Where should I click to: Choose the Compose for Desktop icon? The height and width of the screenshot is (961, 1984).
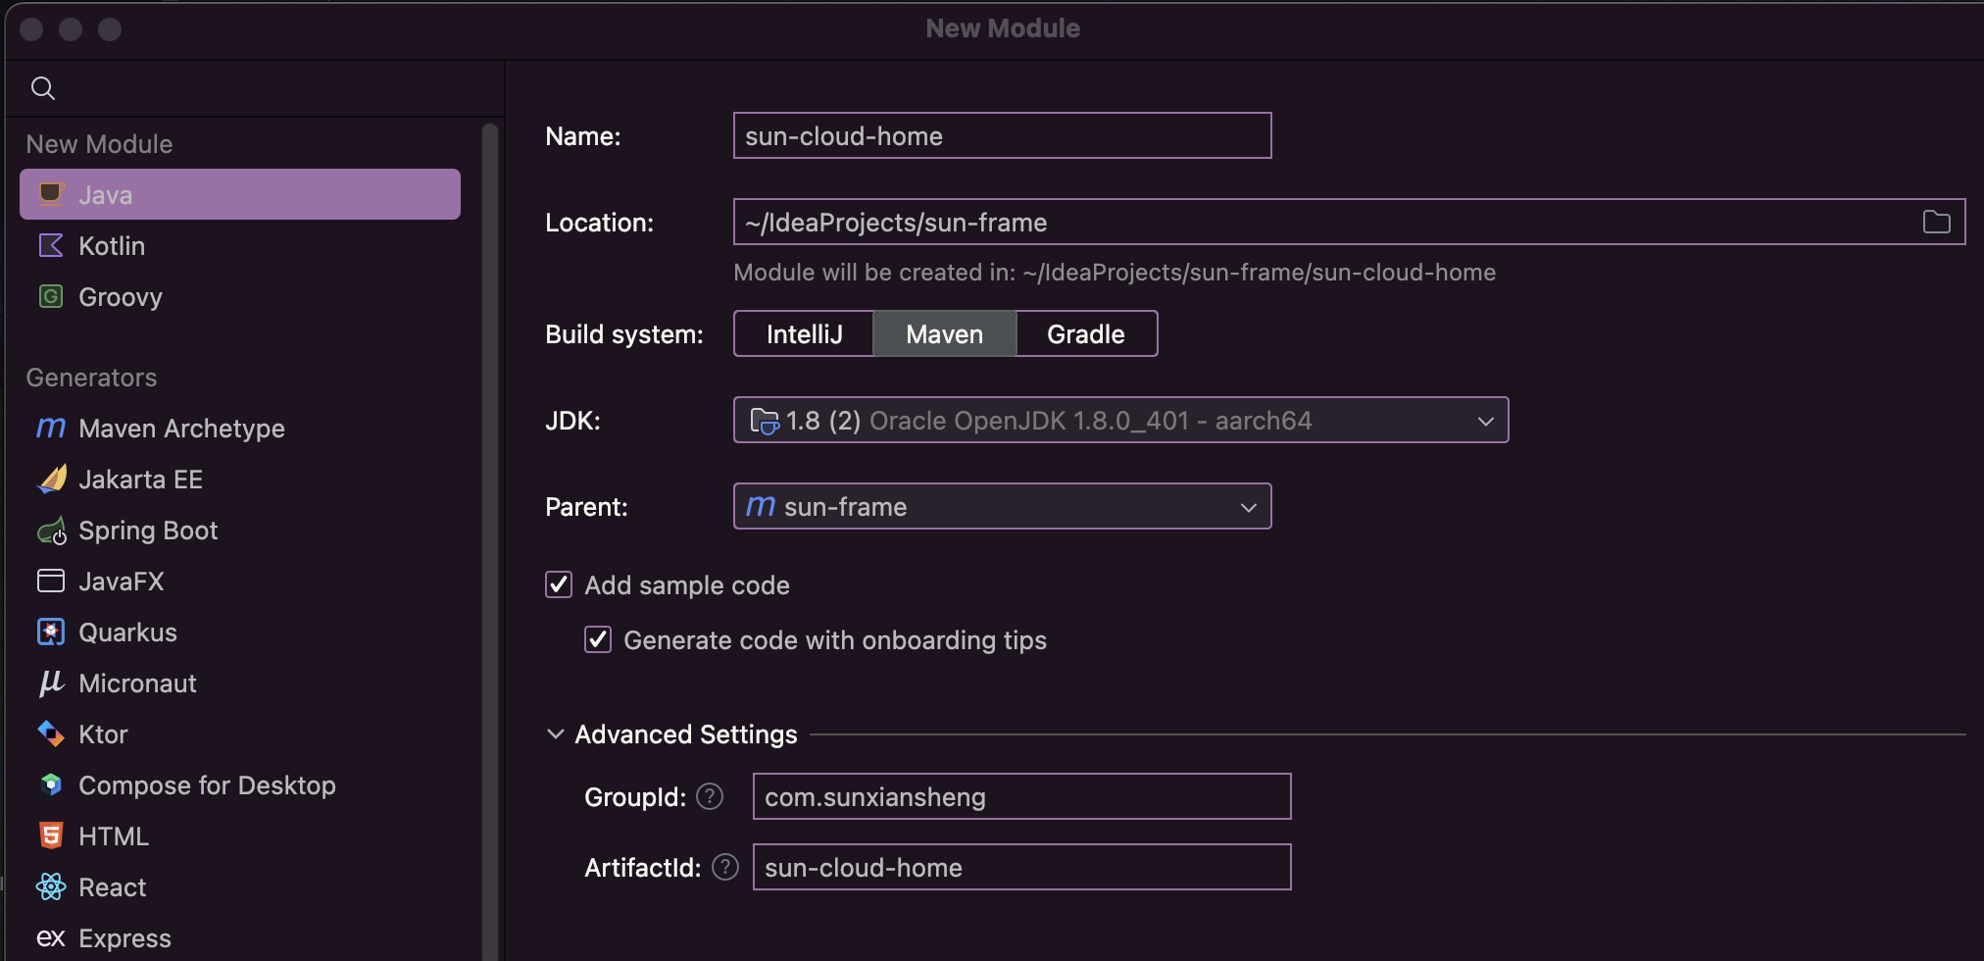pos(51,784)
